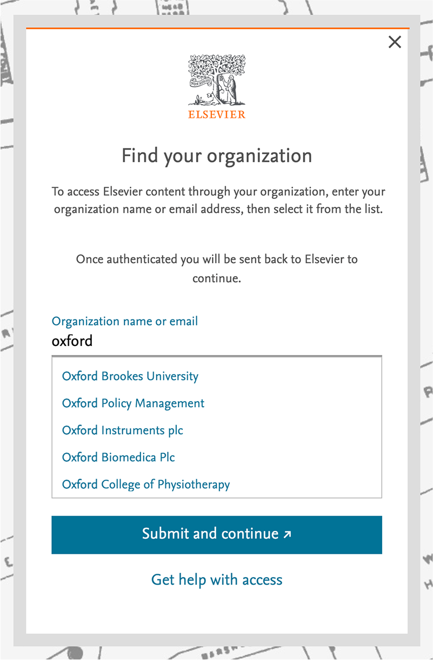433x660 pixels.
Task: Click the Organization name or email label
Action: click(x=124, y=321)
